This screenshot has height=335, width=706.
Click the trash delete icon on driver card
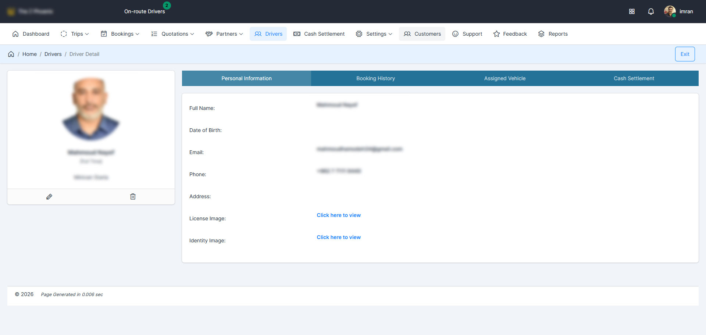coord(133,197)
